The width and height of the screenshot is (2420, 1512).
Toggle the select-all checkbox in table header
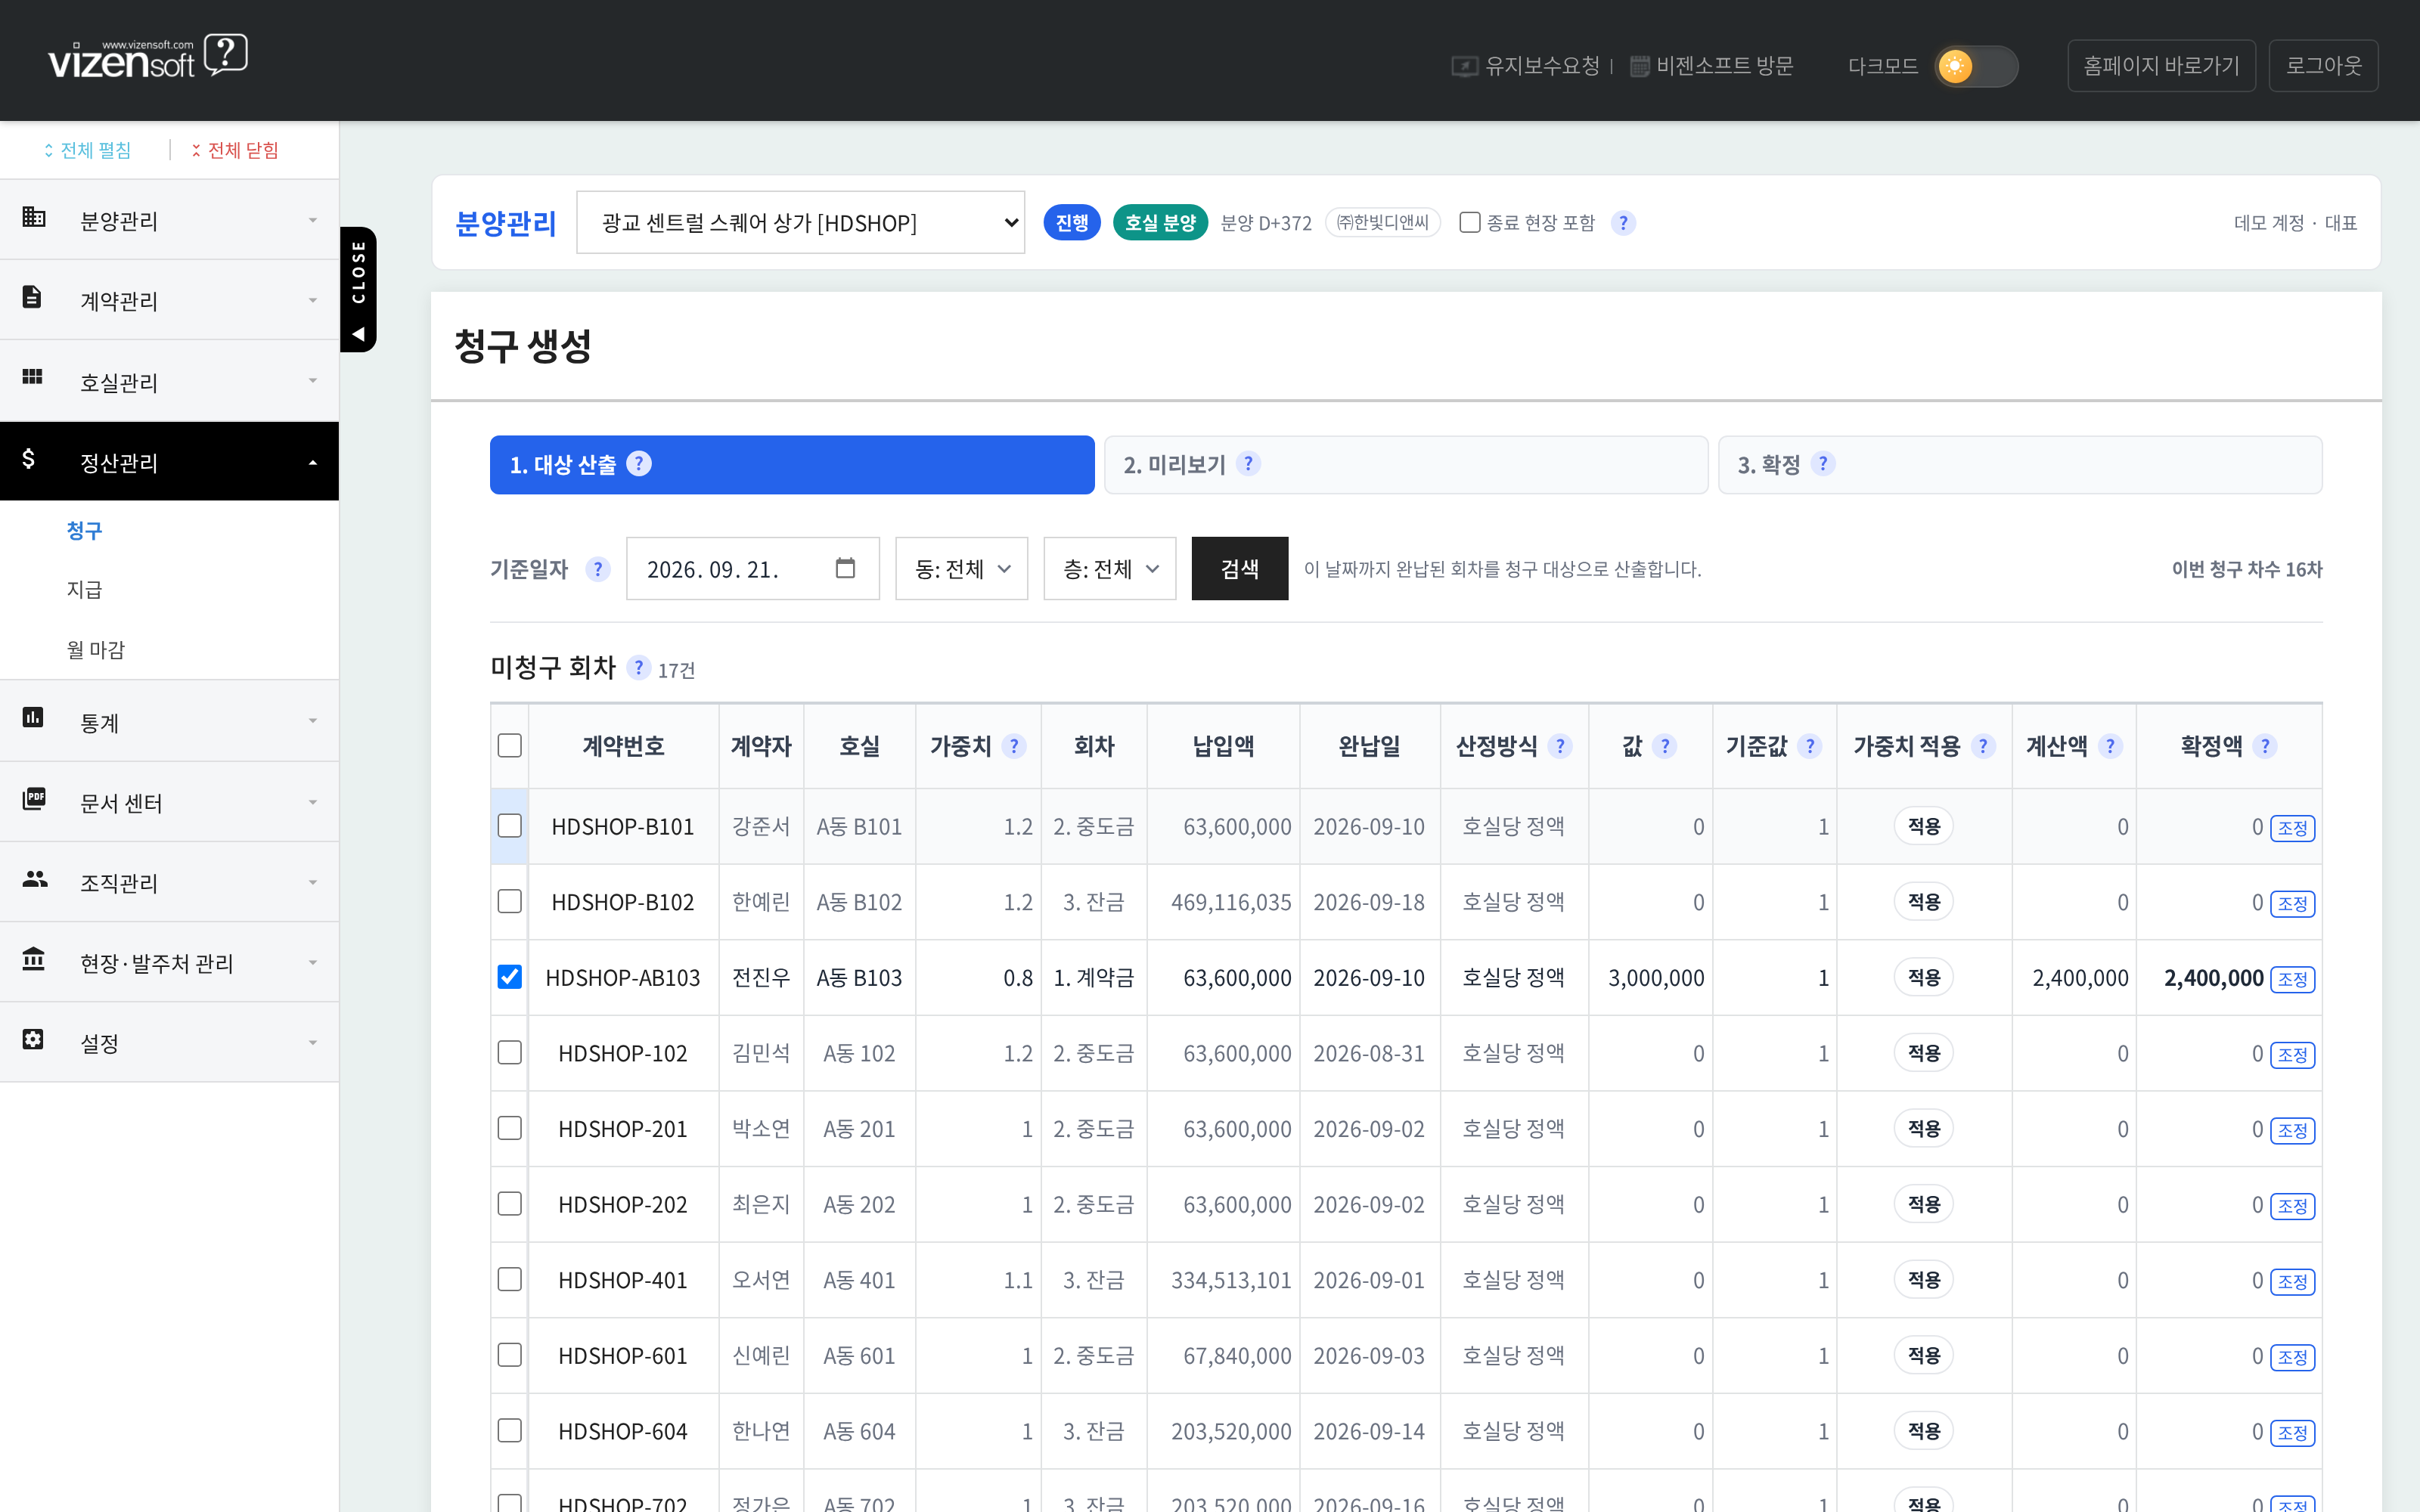tap(510, 745)
